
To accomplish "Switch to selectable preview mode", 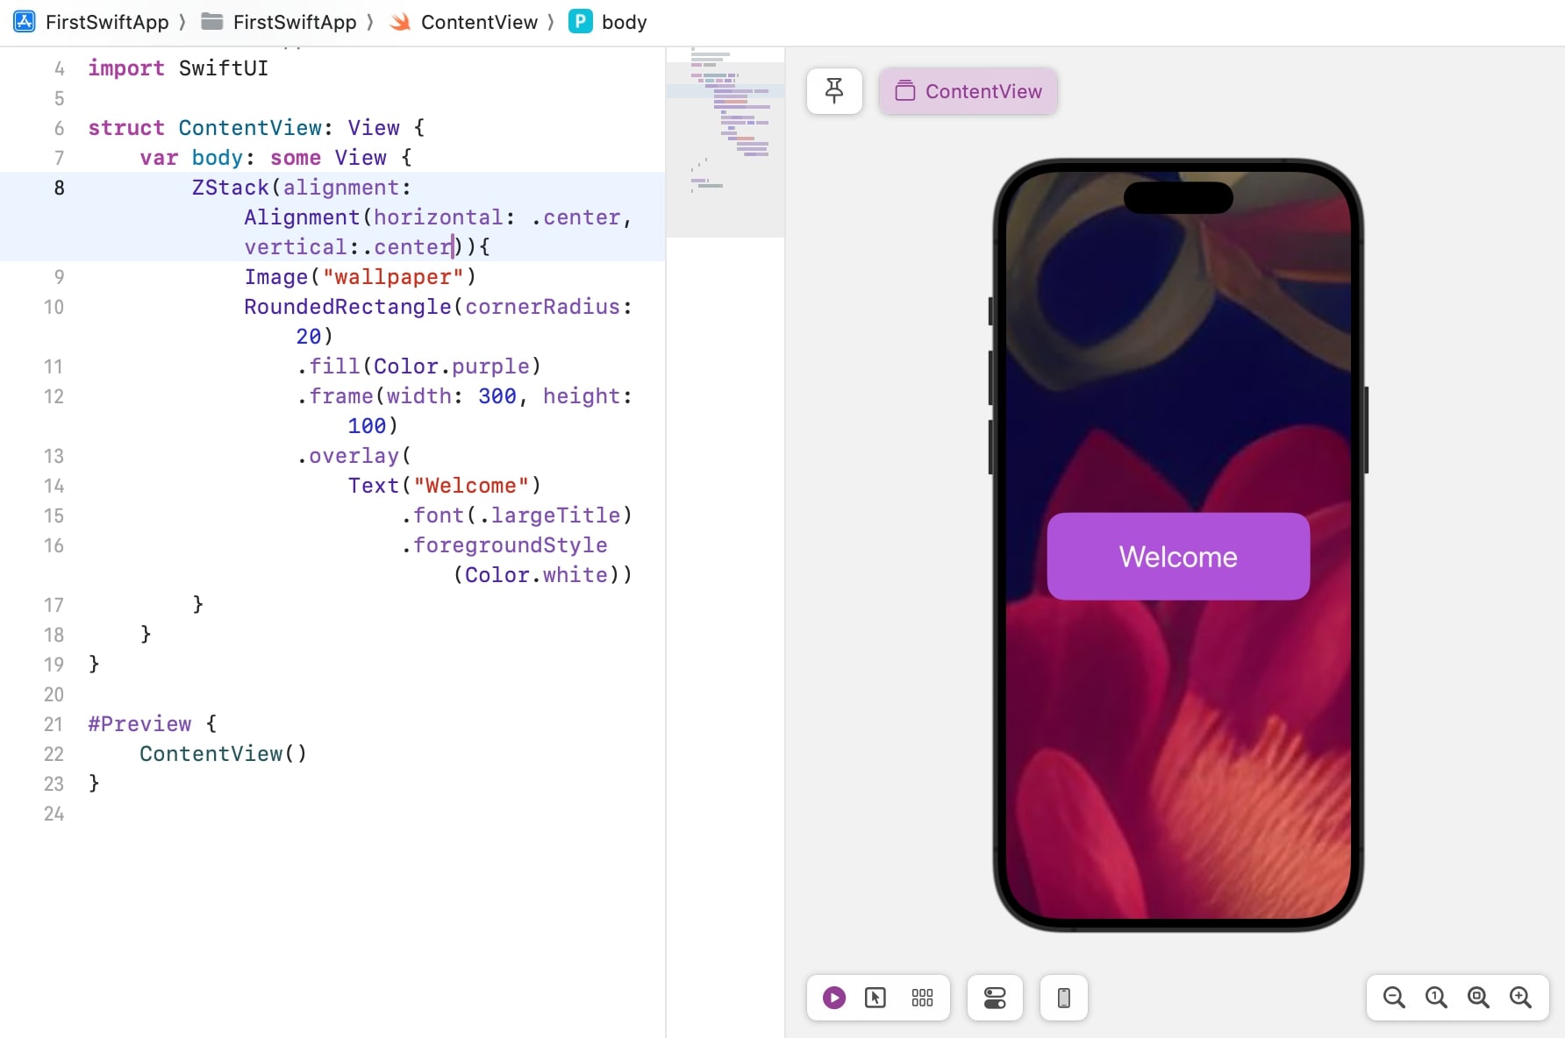I will coord(875,998).
